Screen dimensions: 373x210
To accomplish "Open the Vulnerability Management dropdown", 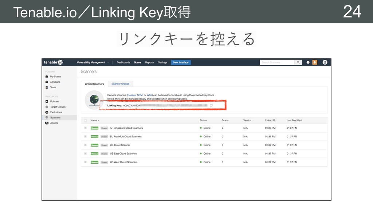I will (93, 62).
